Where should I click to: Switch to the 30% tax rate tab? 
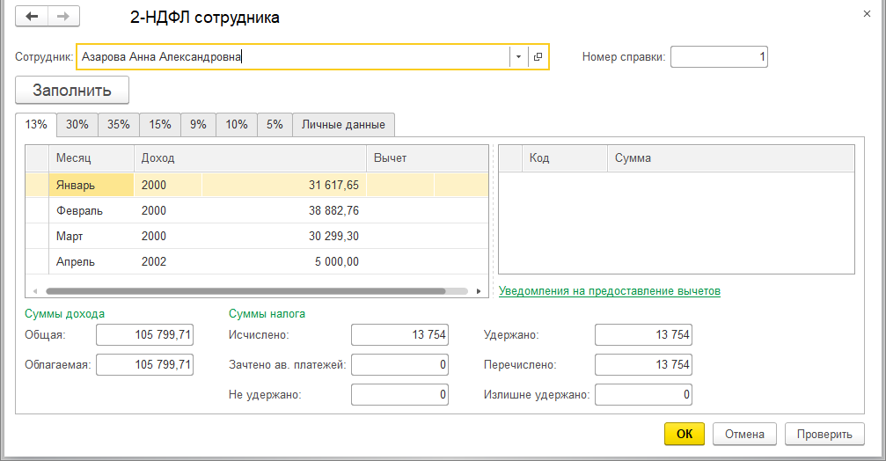pyautogui.click(x=77, y=125)
